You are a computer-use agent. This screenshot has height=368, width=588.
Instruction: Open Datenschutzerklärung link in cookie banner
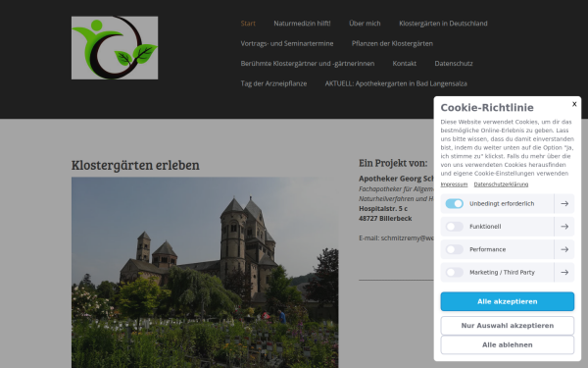point(501,184)
